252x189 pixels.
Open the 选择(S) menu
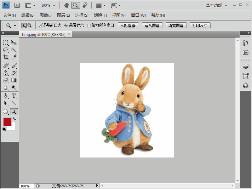[x=82, y=15]
